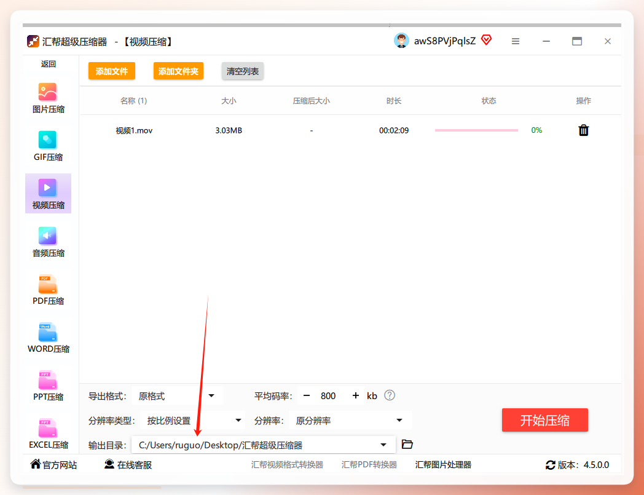This screenshot has width=644, height=495.
Task: Select the 视频压缩 video compression tool
Action: point(48,193)
